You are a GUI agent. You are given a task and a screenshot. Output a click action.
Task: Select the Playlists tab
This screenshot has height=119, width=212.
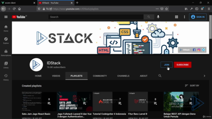pos(77,76)
